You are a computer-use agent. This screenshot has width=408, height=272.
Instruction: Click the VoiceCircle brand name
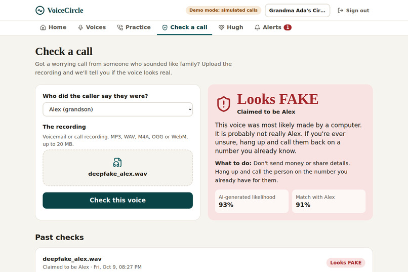(x=65, y=11)
